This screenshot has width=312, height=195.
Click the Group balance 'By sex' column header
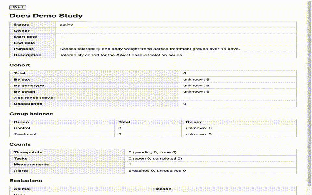tap(194, 122)
